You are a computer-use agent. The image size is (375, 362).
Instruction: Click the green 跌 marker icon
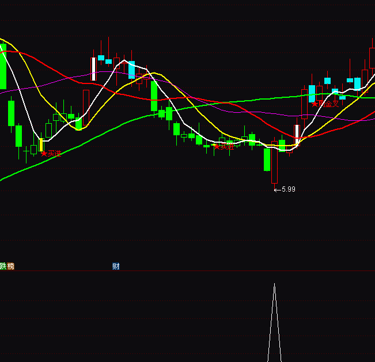coord(3,266)
